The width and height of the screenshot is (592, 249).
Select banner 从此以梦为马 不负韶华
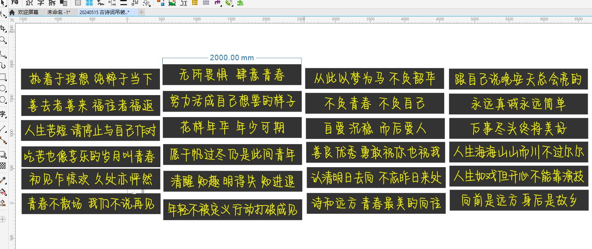click(x=375, y=78)
